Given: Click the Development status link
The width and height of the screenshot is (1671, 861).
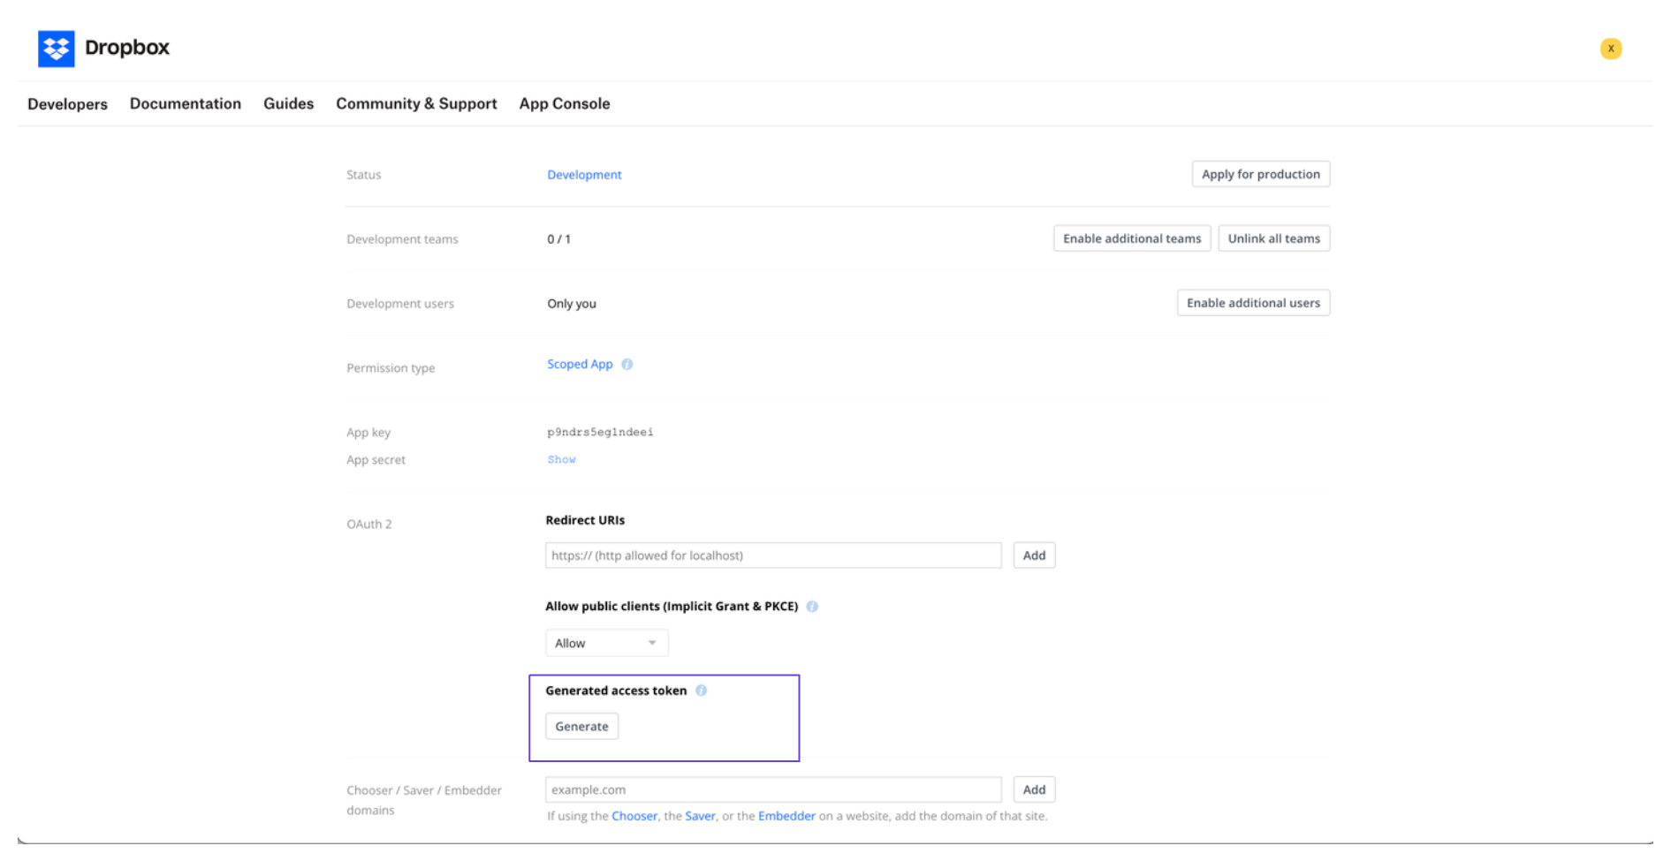Looking at the screenshot, I should 584,175.
